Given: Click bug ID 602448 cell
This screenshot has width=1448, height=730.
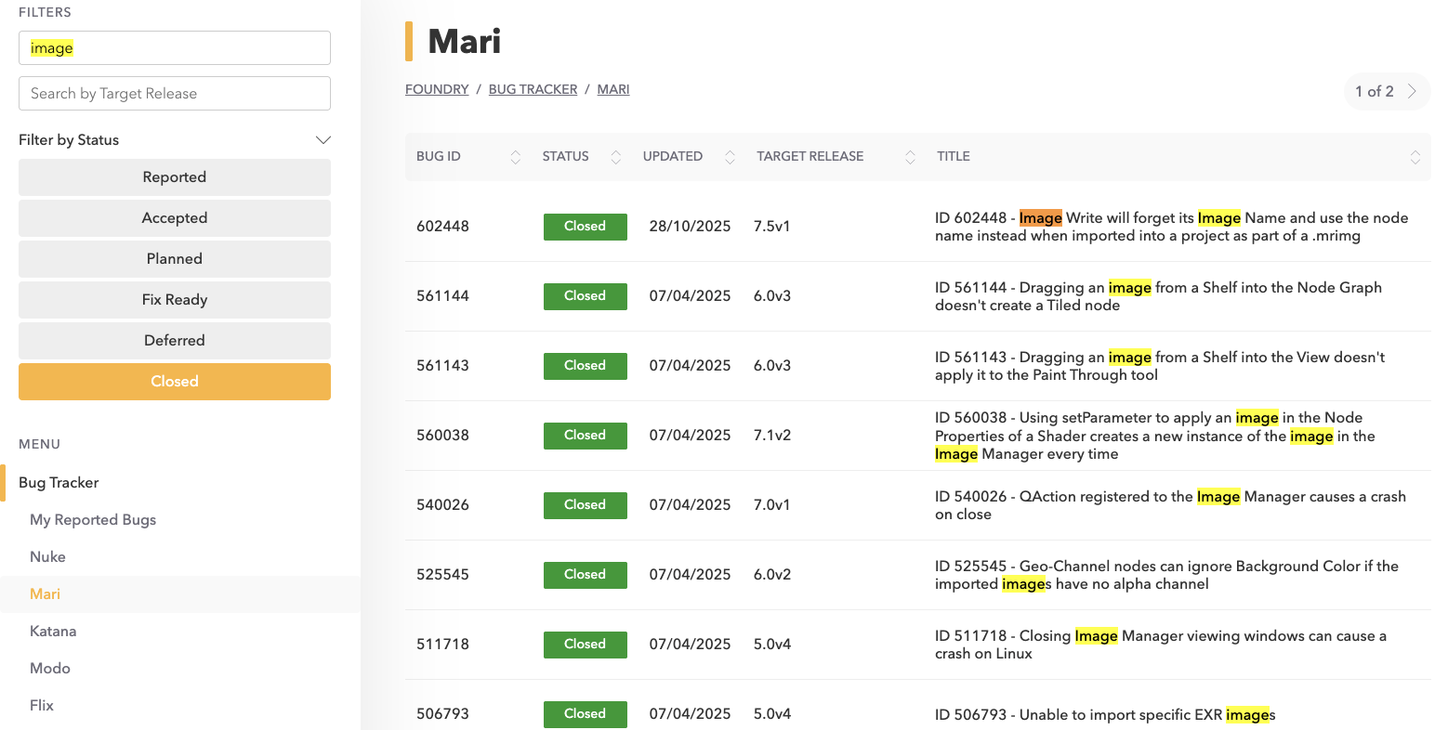Looking at the screenshot, I should pyautogui.click(x=443, y=227).
